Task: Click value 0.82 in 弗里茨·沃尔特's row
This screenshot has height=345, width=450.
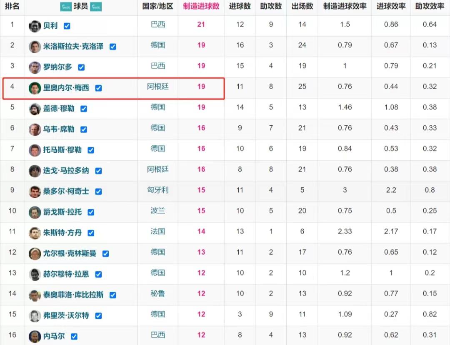Action: 430,314
